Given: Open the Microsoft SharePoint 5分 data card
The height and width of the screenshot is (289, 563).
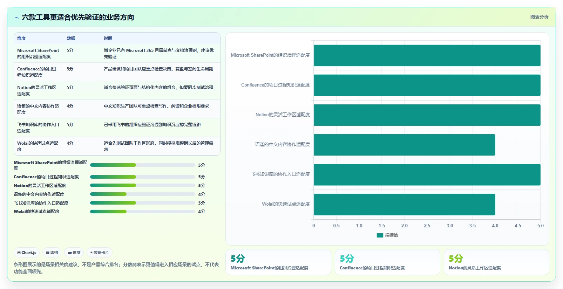Looking at the screenshot, I should pos(278,262).
